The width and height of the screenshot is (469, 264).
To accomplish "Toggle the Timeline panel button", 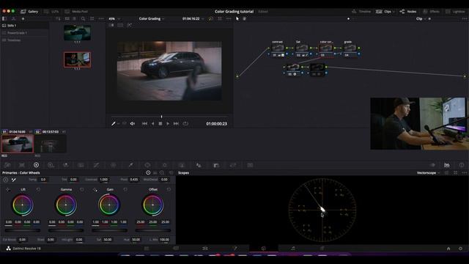I will click(361, 12).
